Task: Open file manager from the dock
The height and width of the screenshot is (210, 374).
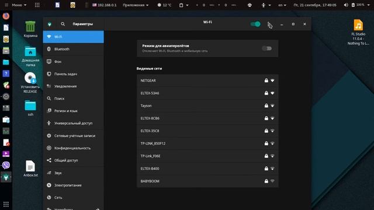Action: [6, 62]
